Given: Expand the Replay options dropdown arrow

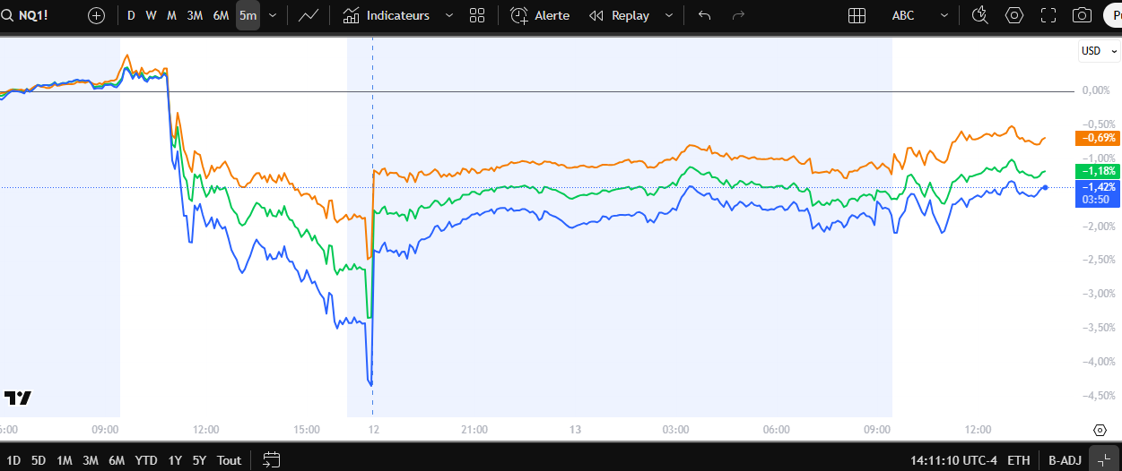Looking at the screenshot, I should point(669,15).
